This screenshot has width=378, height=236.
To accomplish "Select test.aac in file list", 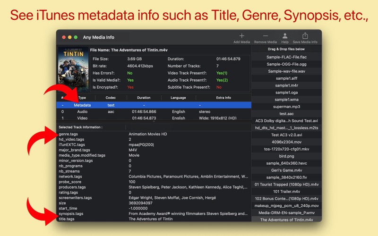I will pyautogui.click(x=286, y=114).
